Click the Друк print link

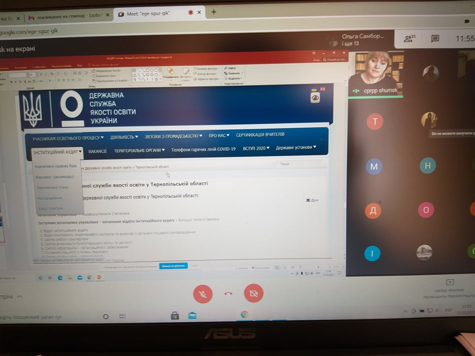coord(312,200)
